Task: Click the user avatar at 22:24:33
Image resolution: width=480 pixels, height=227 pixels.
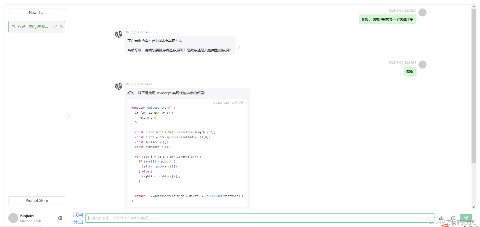Action: [x=422, y=65]
